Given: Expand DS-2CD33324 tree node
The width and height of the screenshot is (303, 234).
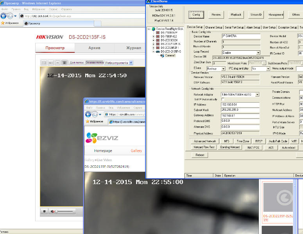Looking at the screenshot, I should (x=153, y=40).
